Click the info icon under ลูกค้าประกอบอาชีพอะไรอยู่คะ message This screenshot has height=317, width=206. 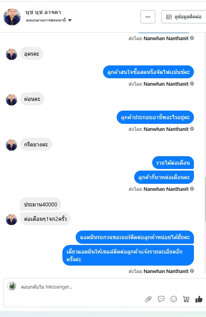(x=192, y=129)
